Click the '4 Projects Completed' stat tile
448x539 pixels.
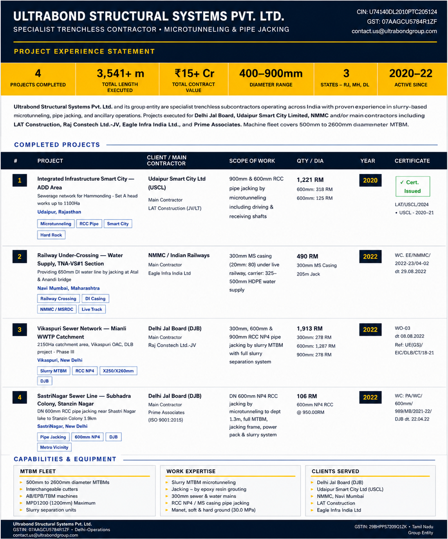(x=38, y=79)
